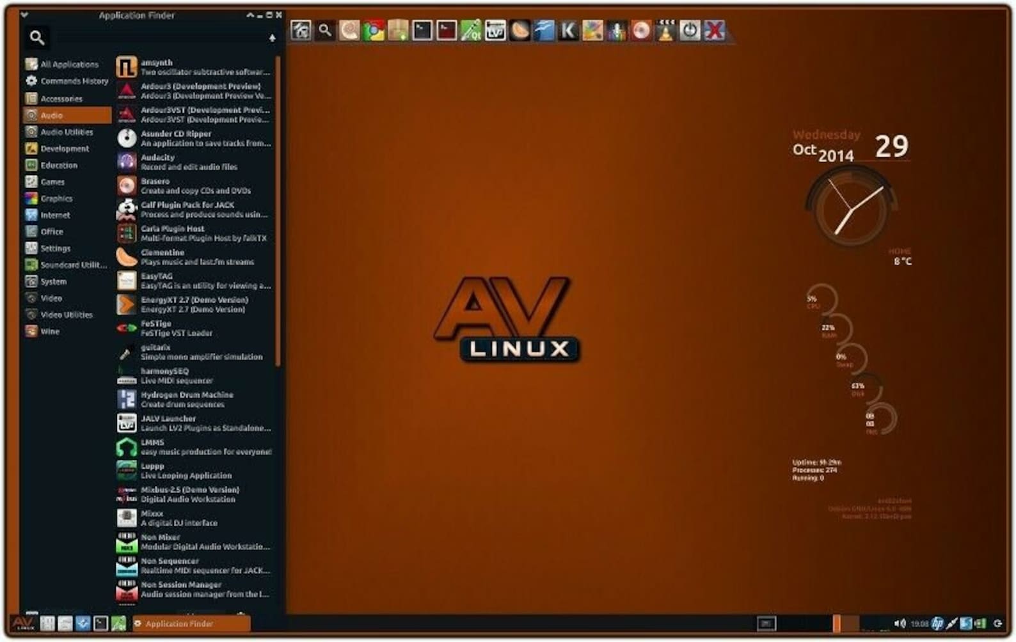1016x642 pixels.
Task: Open the Brasero entry in the list
Action: point(195,186)
